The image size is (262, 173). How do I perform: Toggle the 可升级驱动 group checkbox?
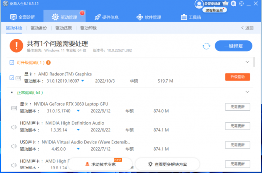click(12, 63)
